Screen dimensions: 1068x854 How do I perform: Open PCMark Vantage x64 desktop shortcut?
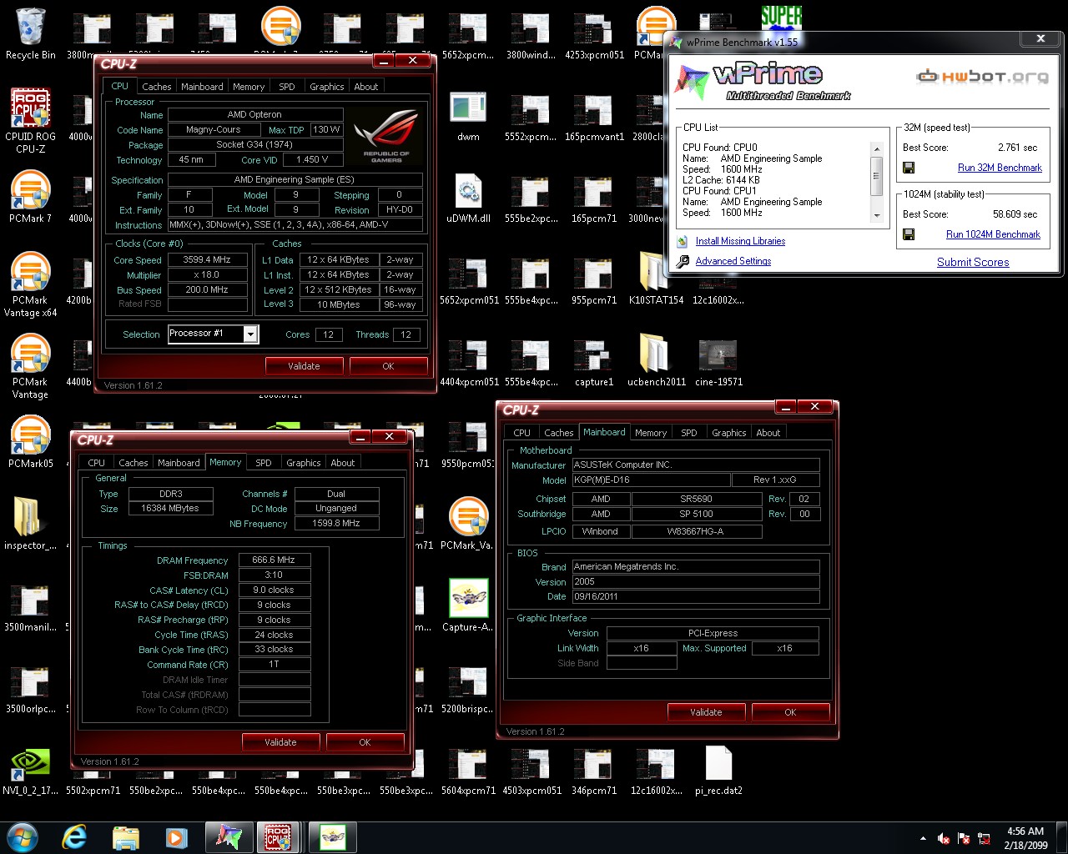click(30, 284)
